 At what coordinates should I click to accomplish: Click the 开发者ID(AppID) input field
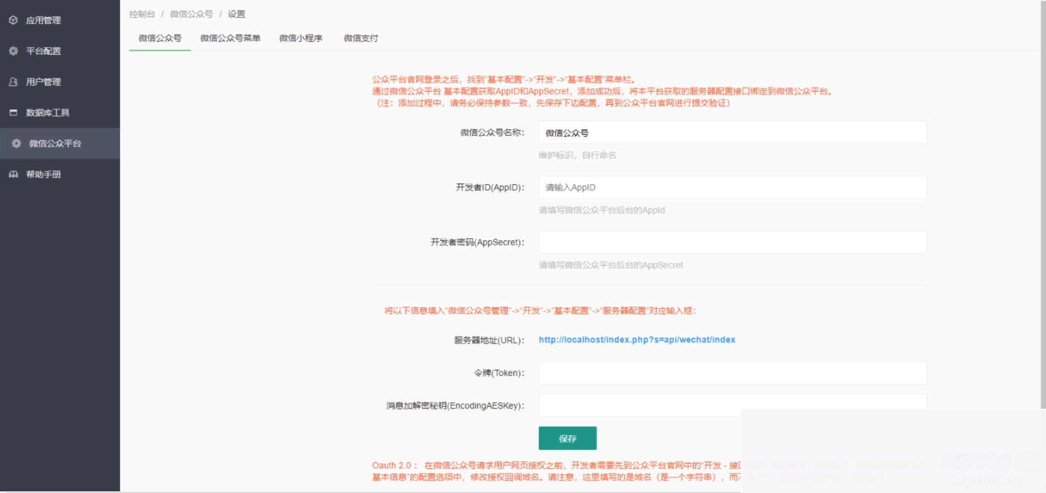[732, 187]
